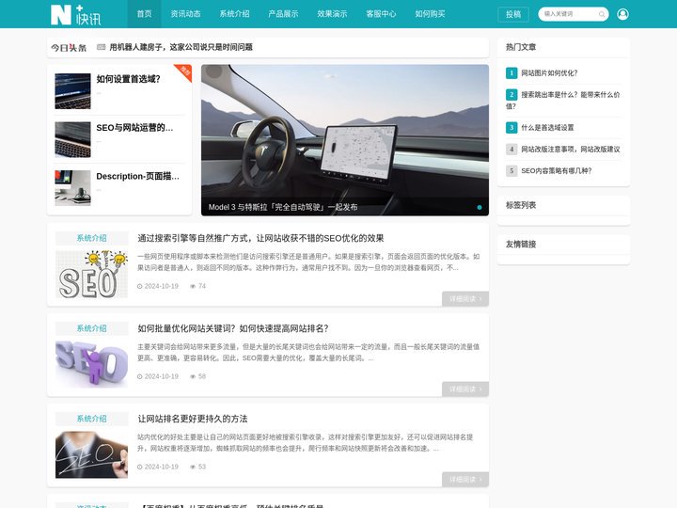
Task: Click the orange 推荐 ribbon on 如何设置首选域
Action: [185, 71]
